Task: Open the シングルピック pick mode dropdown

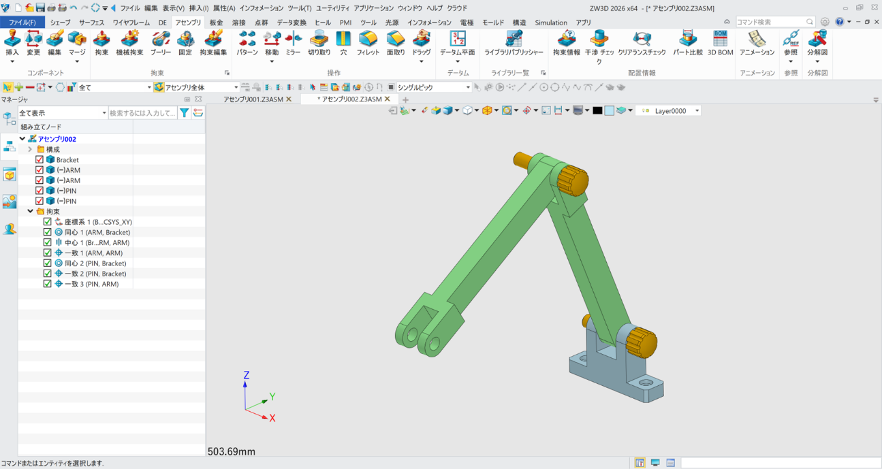Action: [469, 86]
